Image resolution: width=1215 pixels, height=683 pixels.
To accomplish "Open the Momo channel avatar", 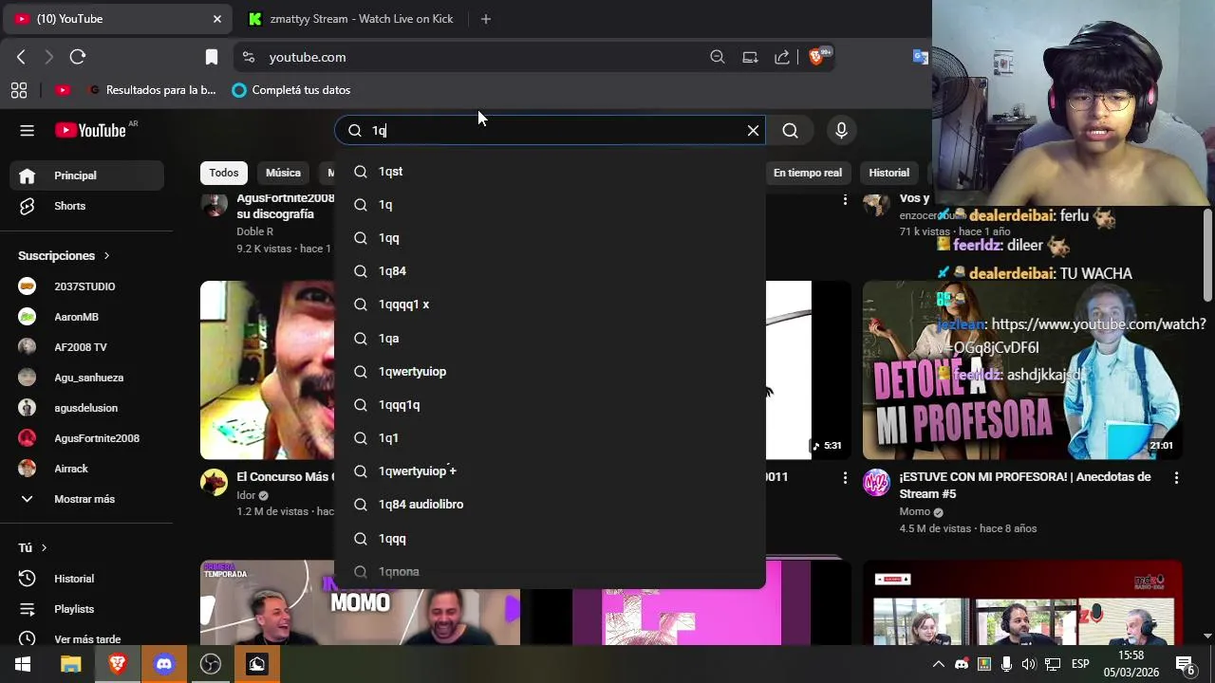I will click(x=876, y=483).
